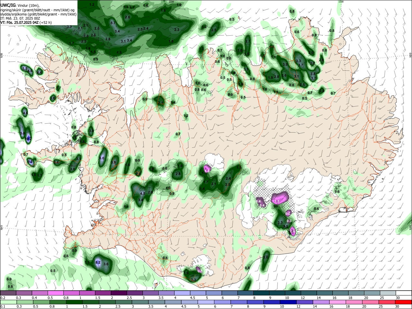This screenshot has width=412, height=309.
Task: Pick the navy blue 10 swatch on rain scale
Action: point(288,302)
